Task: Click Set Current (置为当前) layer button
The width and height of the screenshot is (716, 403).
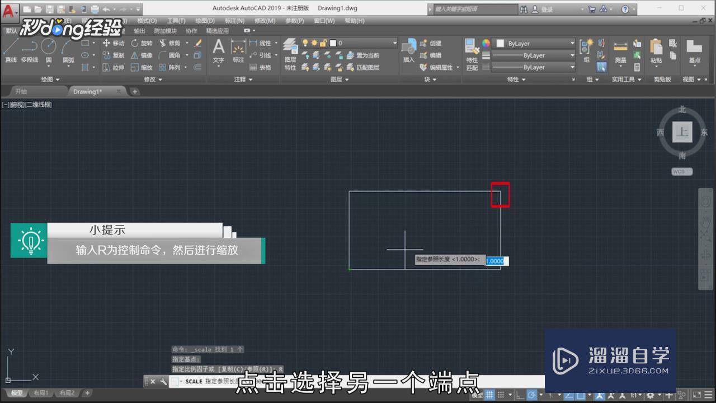Action: pos(363,55)
